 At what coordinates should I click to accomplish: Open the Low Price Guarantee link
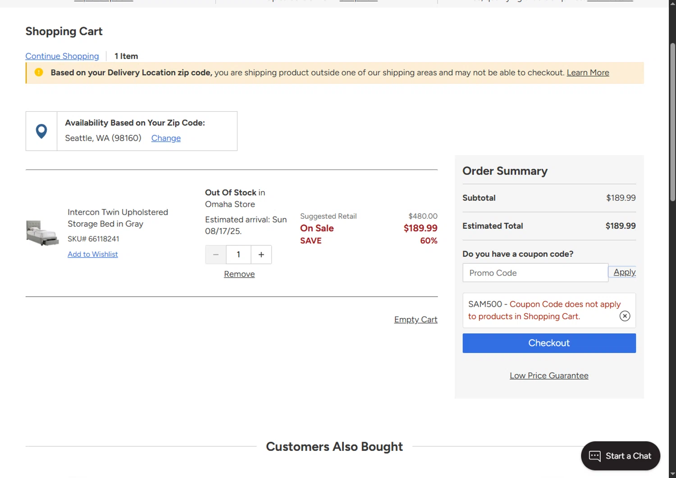pyautogui.click(x=549, y=376)
